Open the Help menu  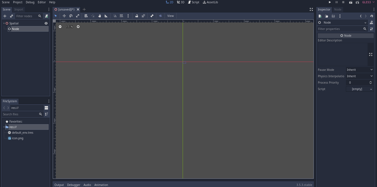pos(52,2)
